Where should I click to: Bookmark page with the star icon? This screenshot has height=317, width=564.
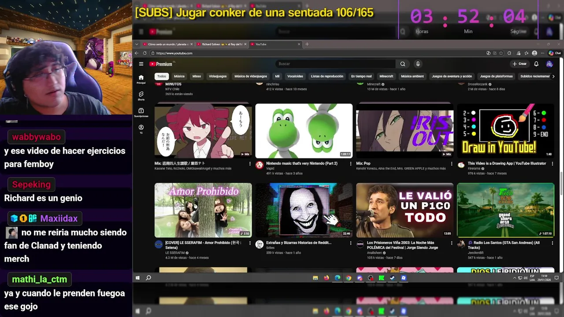point(501,53)
